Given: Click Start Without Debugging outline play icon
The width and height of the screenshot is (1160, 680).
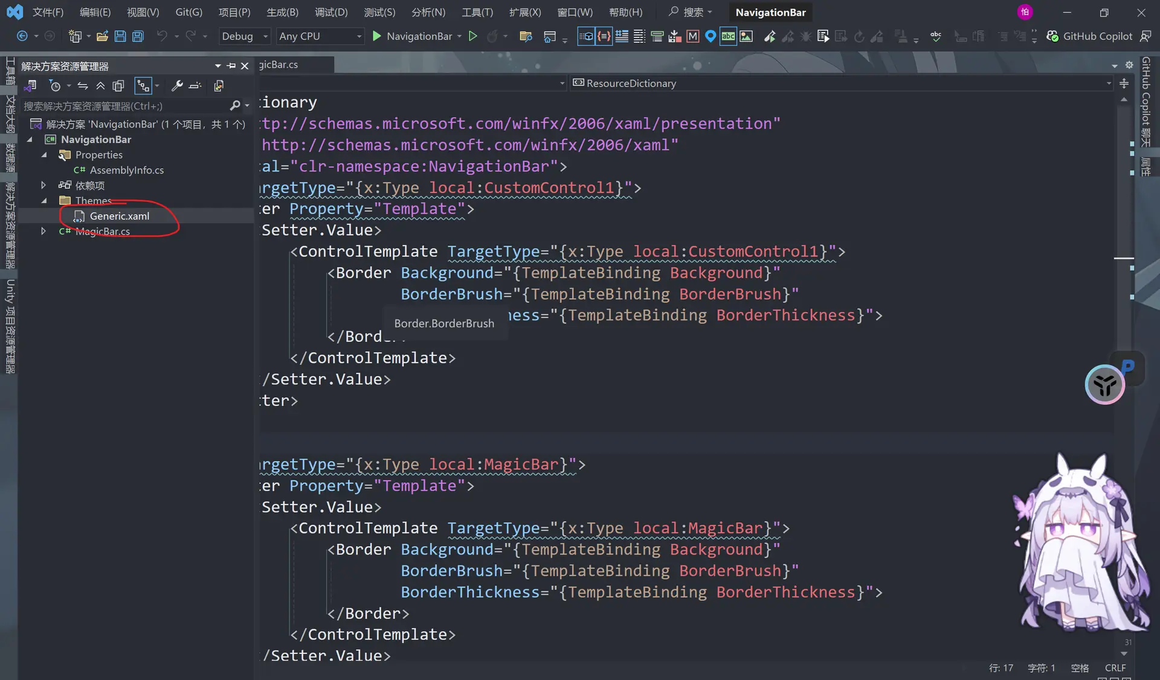Looking at the screenshot, I should tap(473, 36).
